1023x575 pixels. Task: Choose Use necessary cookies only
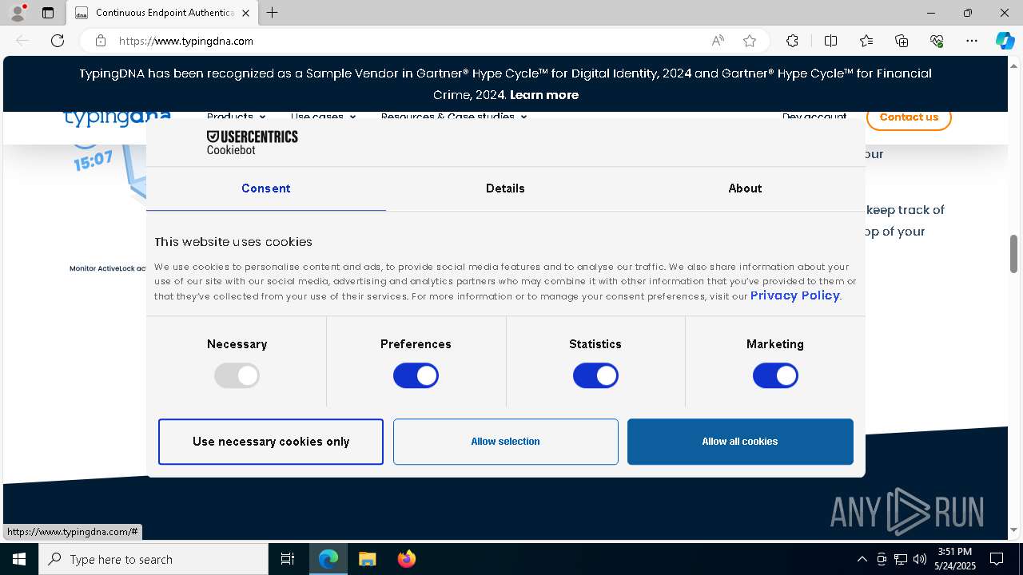(271, 442)
